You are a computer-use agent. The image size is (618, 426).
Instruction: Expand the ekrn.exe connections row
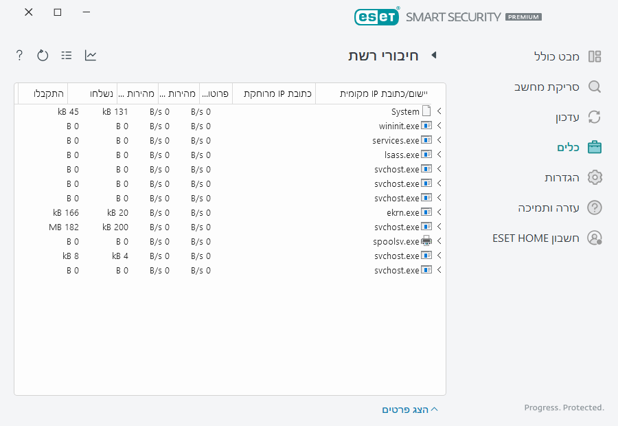point(439,212)
